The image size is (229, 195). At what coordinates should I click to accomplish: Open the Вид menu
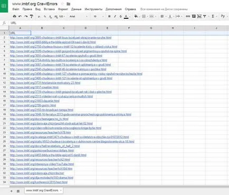[x=38, y=9]
